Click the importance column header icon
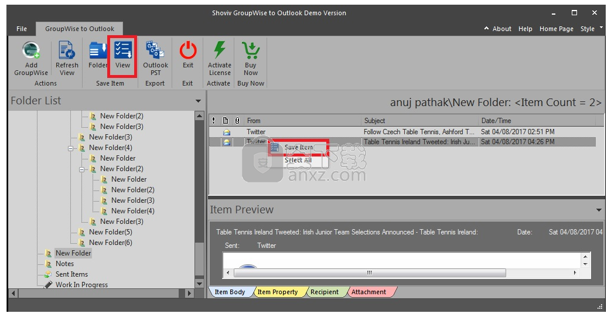The height and width of the screenshot is (320, 611). [214, 120]
